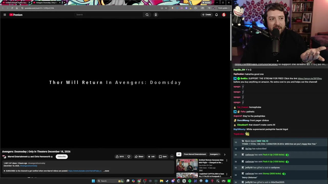Open the amzn.to link in BotRix message

[310, 78]
